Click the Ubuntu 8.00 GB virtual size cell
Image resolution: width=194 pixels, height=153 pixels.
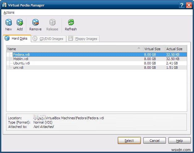point(150,63)
